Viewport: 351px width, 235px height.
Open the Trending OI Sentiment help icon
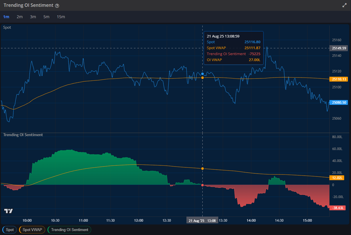click(57, 5)
